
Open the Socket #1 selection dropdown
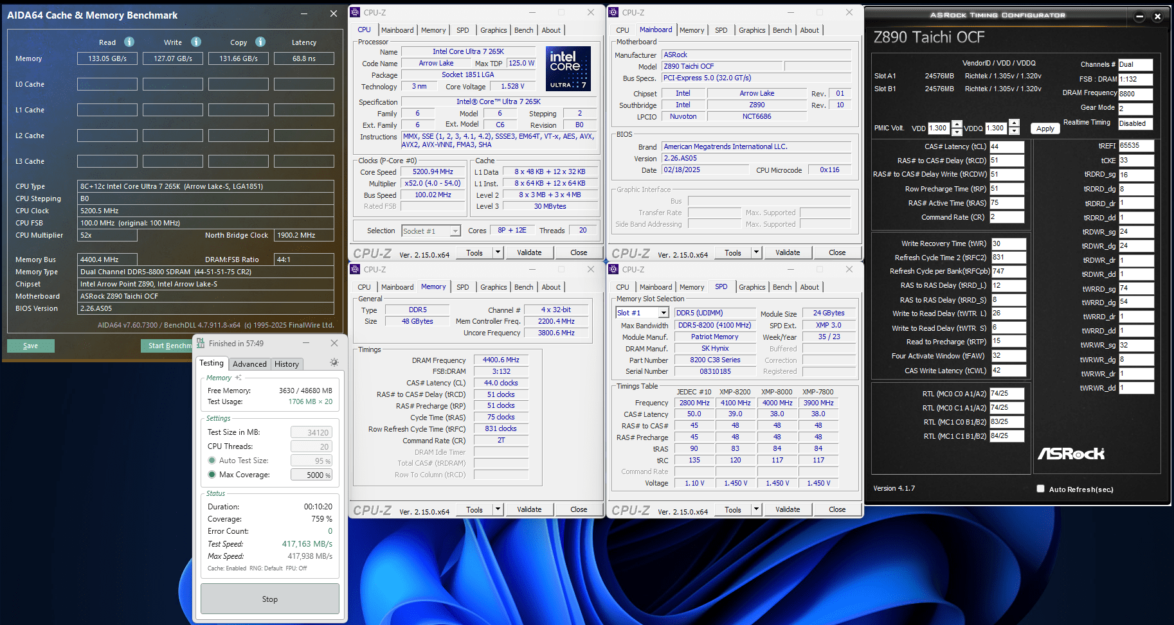click(455, 231)
